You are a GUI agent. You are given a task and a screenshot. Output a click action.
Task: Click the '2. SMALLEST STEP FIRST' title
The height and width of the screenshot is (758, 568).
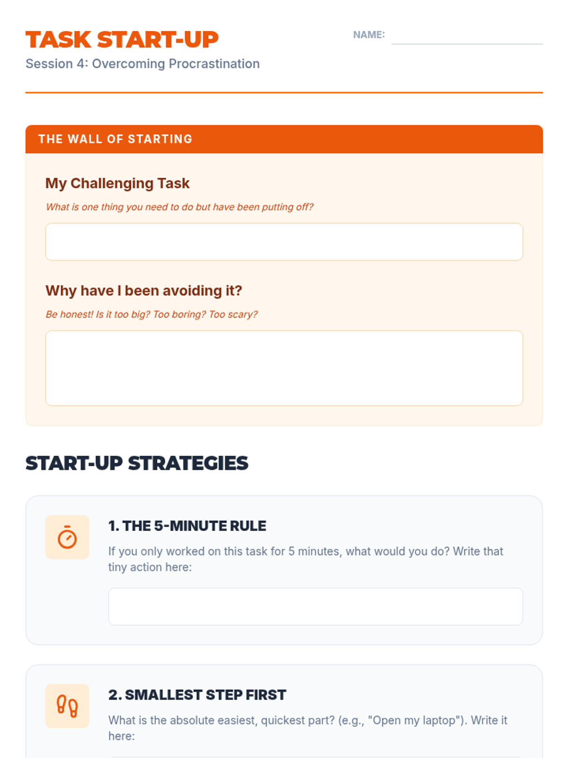[197, 695]
